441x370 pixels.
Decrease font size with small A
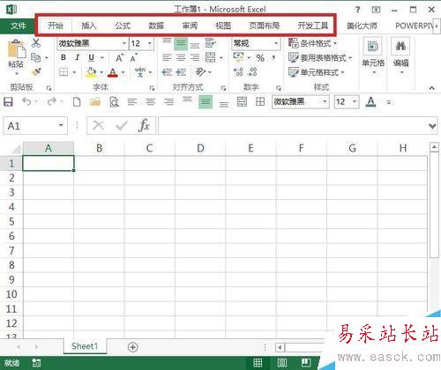133,58
